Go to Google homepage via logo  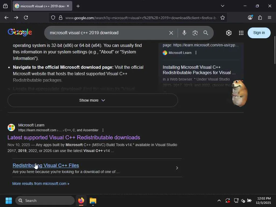(x=20, y=32)
